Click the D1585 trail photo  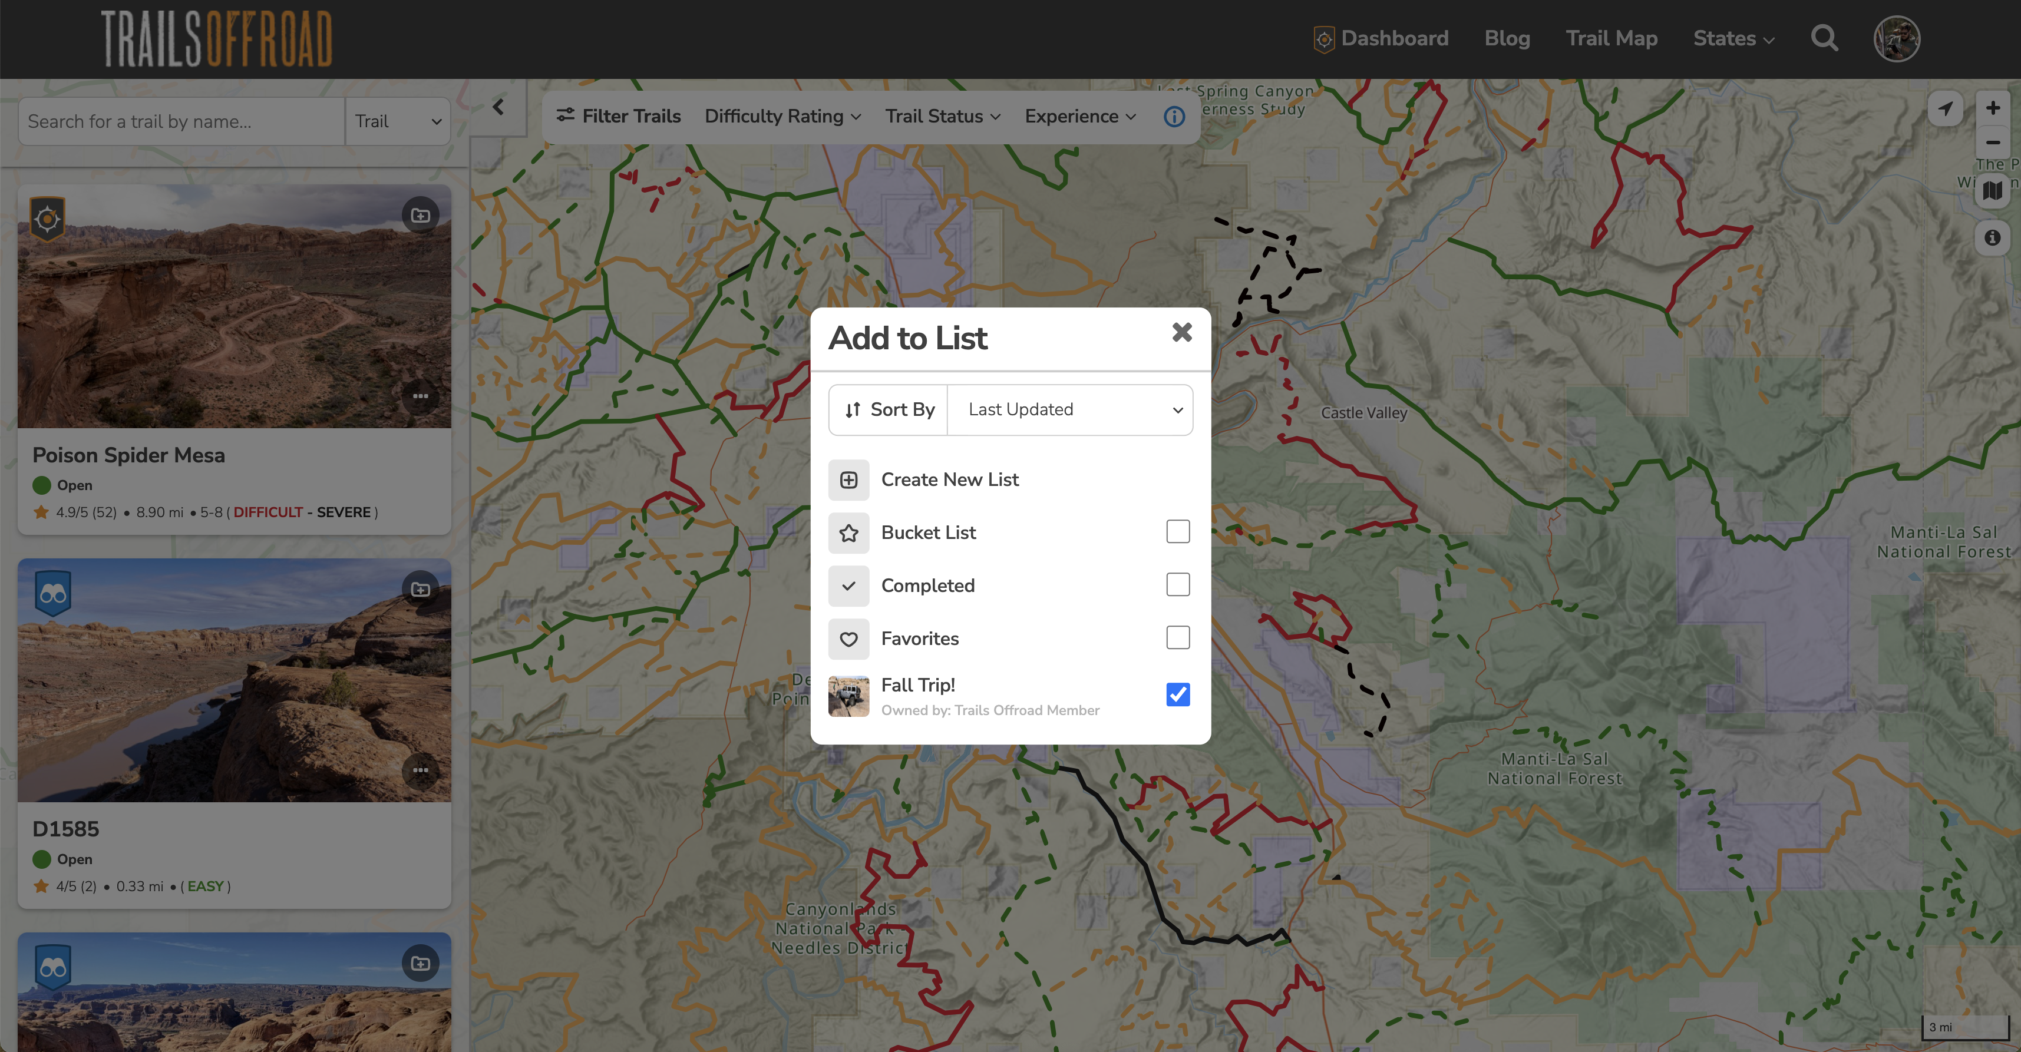coord(235,681)
